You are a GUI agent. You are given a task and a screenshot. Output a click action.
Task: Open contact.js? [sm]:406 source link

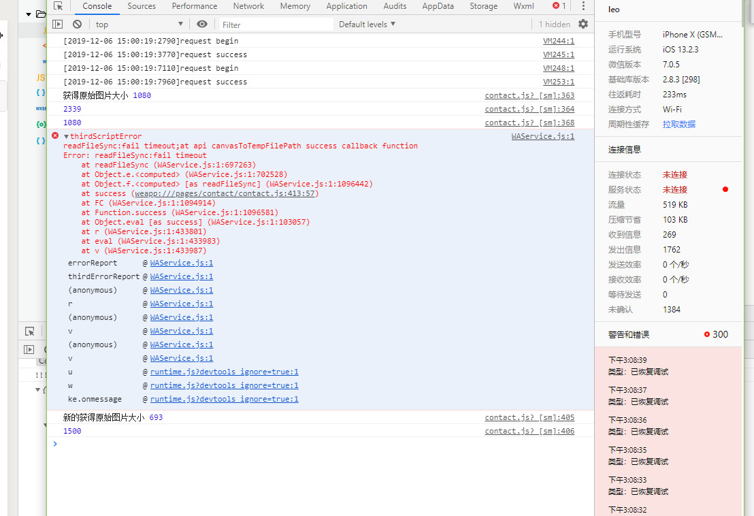point(529,431)
